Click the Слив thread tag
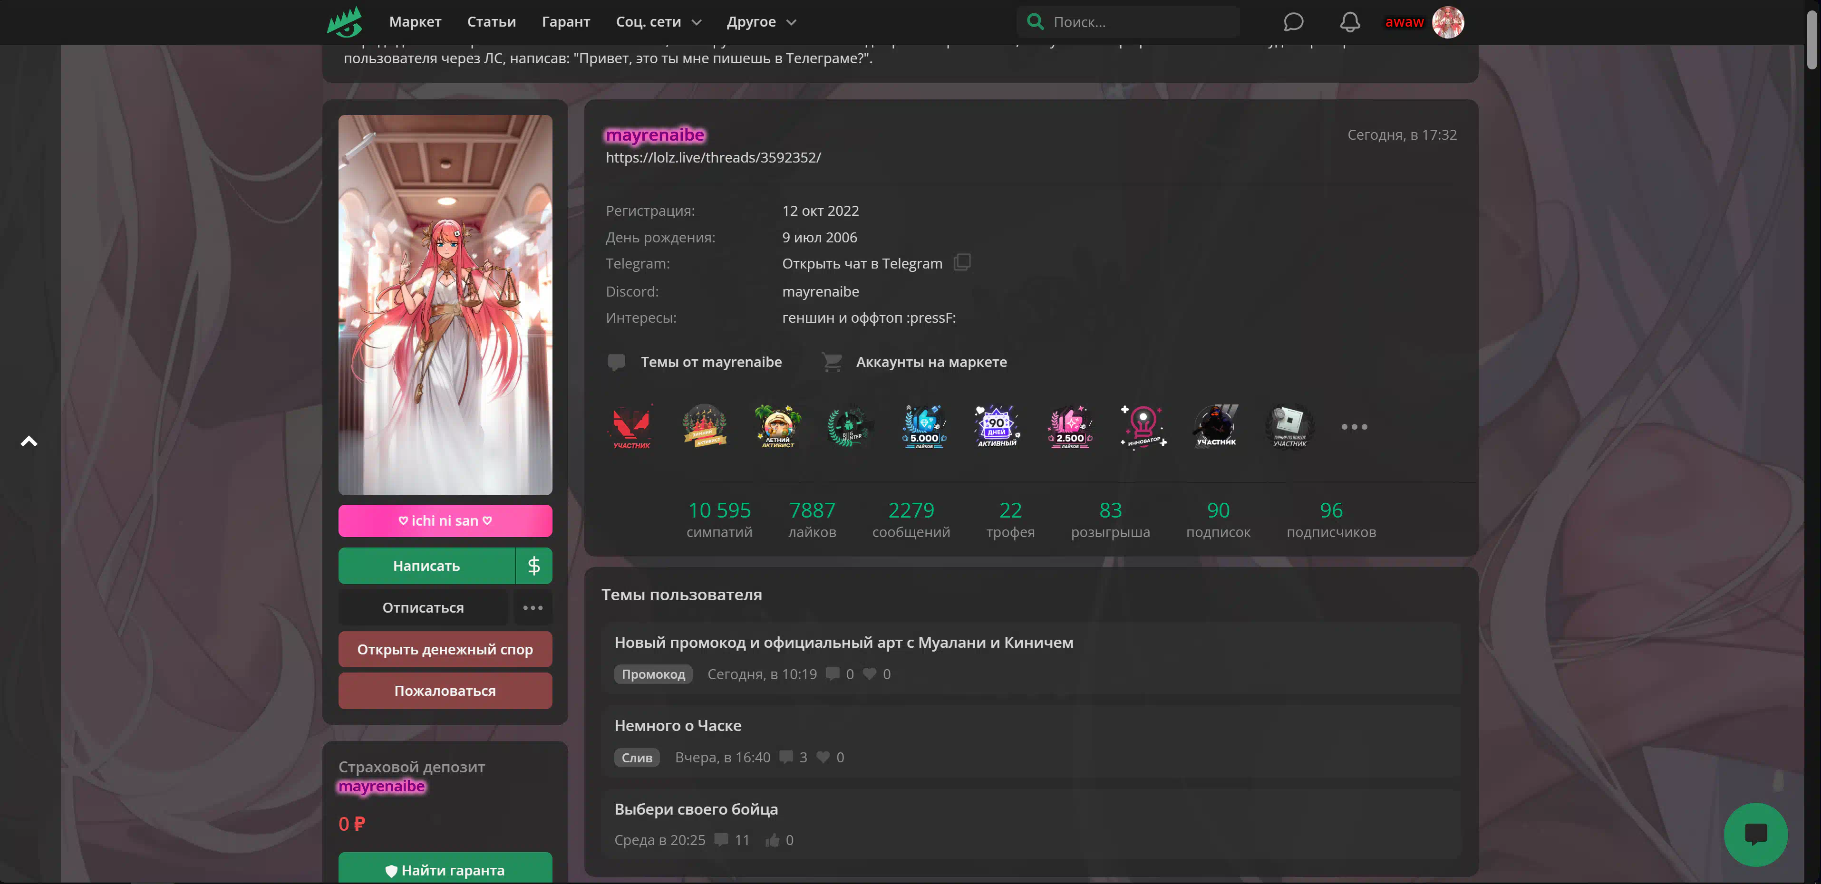 click(636, 758)
